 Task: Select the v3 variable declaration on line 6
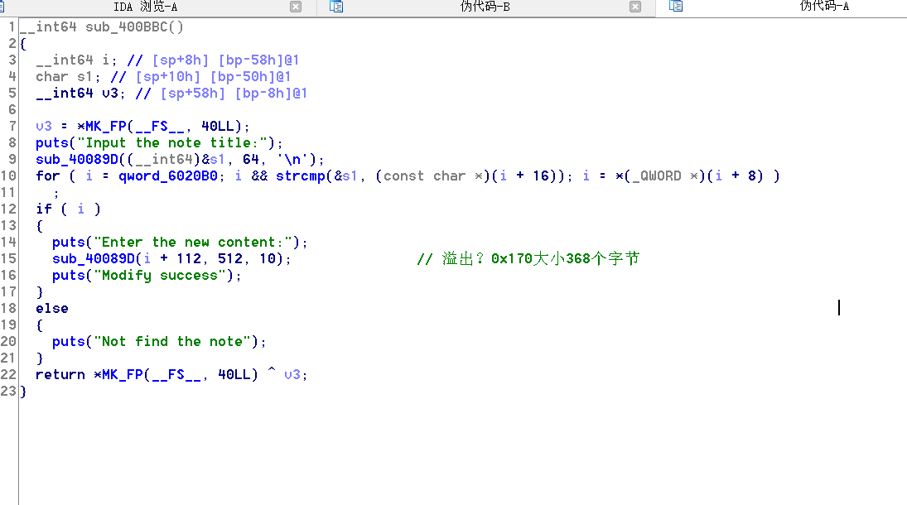pyautogui.click(x=109, y=93)
